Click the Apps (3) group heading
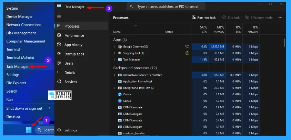291x140 pixels. [x=120, y=40]
